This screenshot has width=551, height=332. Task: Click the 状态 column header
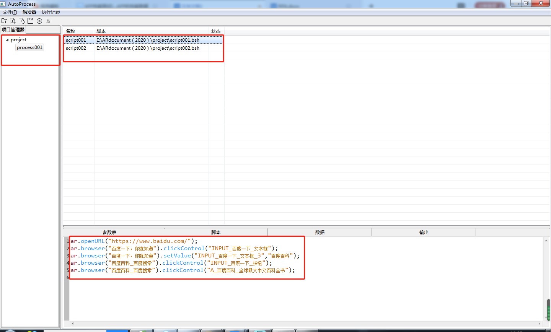[216, 31]
